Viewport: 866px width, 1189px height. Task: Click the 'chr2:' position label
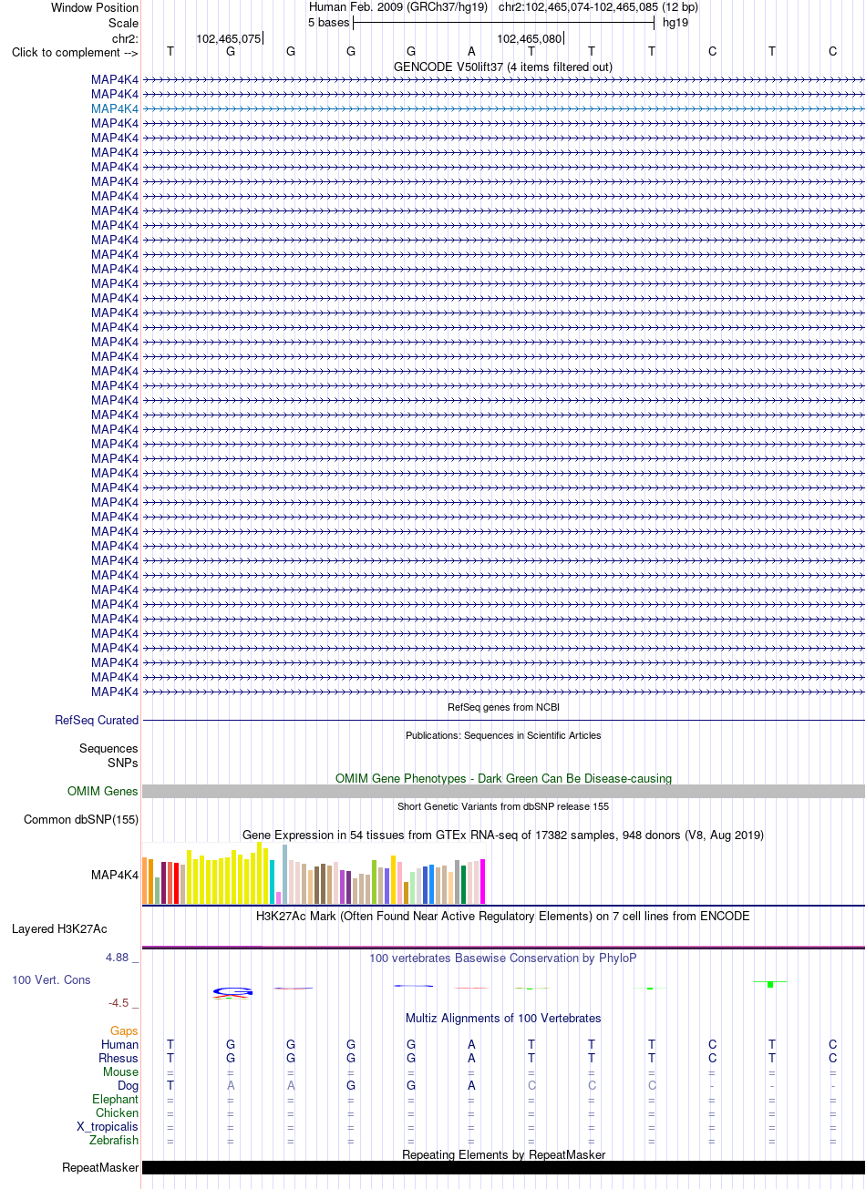(125, 37)
